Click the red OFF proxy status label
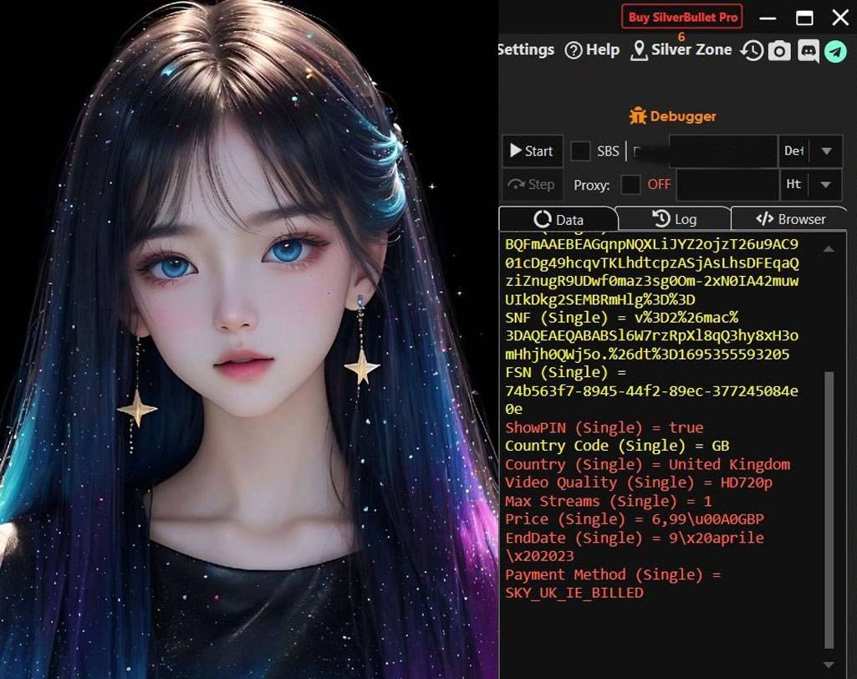The width and height of the screenshot is (857, 679). click(659, 185)
